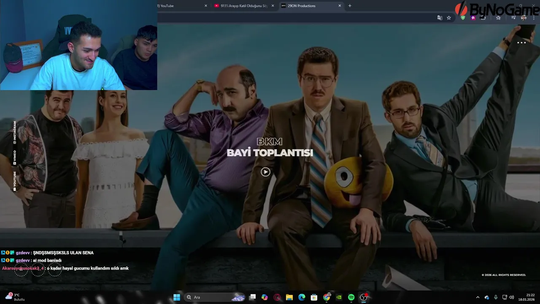
Task: Close the YouTube tab
Action: (x=206, y=6)
